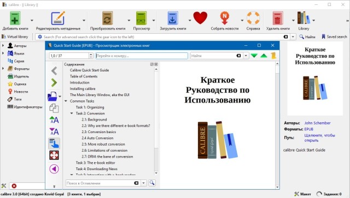Click the purple back navigation icon
This screenshot has width=350, height=198.
[54, 169]
